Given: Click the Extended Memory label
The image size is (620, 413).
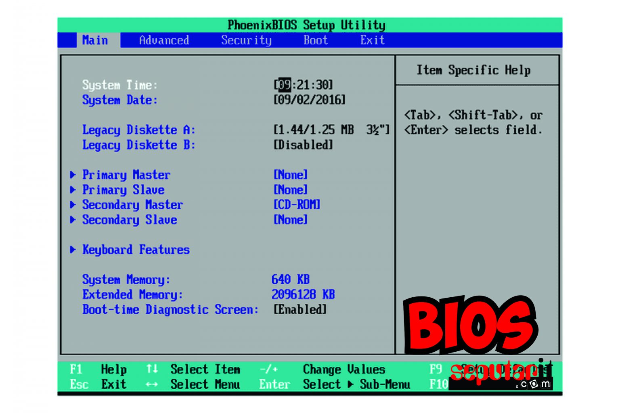Looking at the screenshot, I should coord(133,294).
